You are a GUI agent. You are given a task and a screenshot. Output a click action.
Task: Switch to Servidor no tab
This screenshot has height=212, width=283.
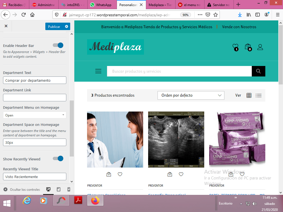pyautogui.click(x=219, y=5)
